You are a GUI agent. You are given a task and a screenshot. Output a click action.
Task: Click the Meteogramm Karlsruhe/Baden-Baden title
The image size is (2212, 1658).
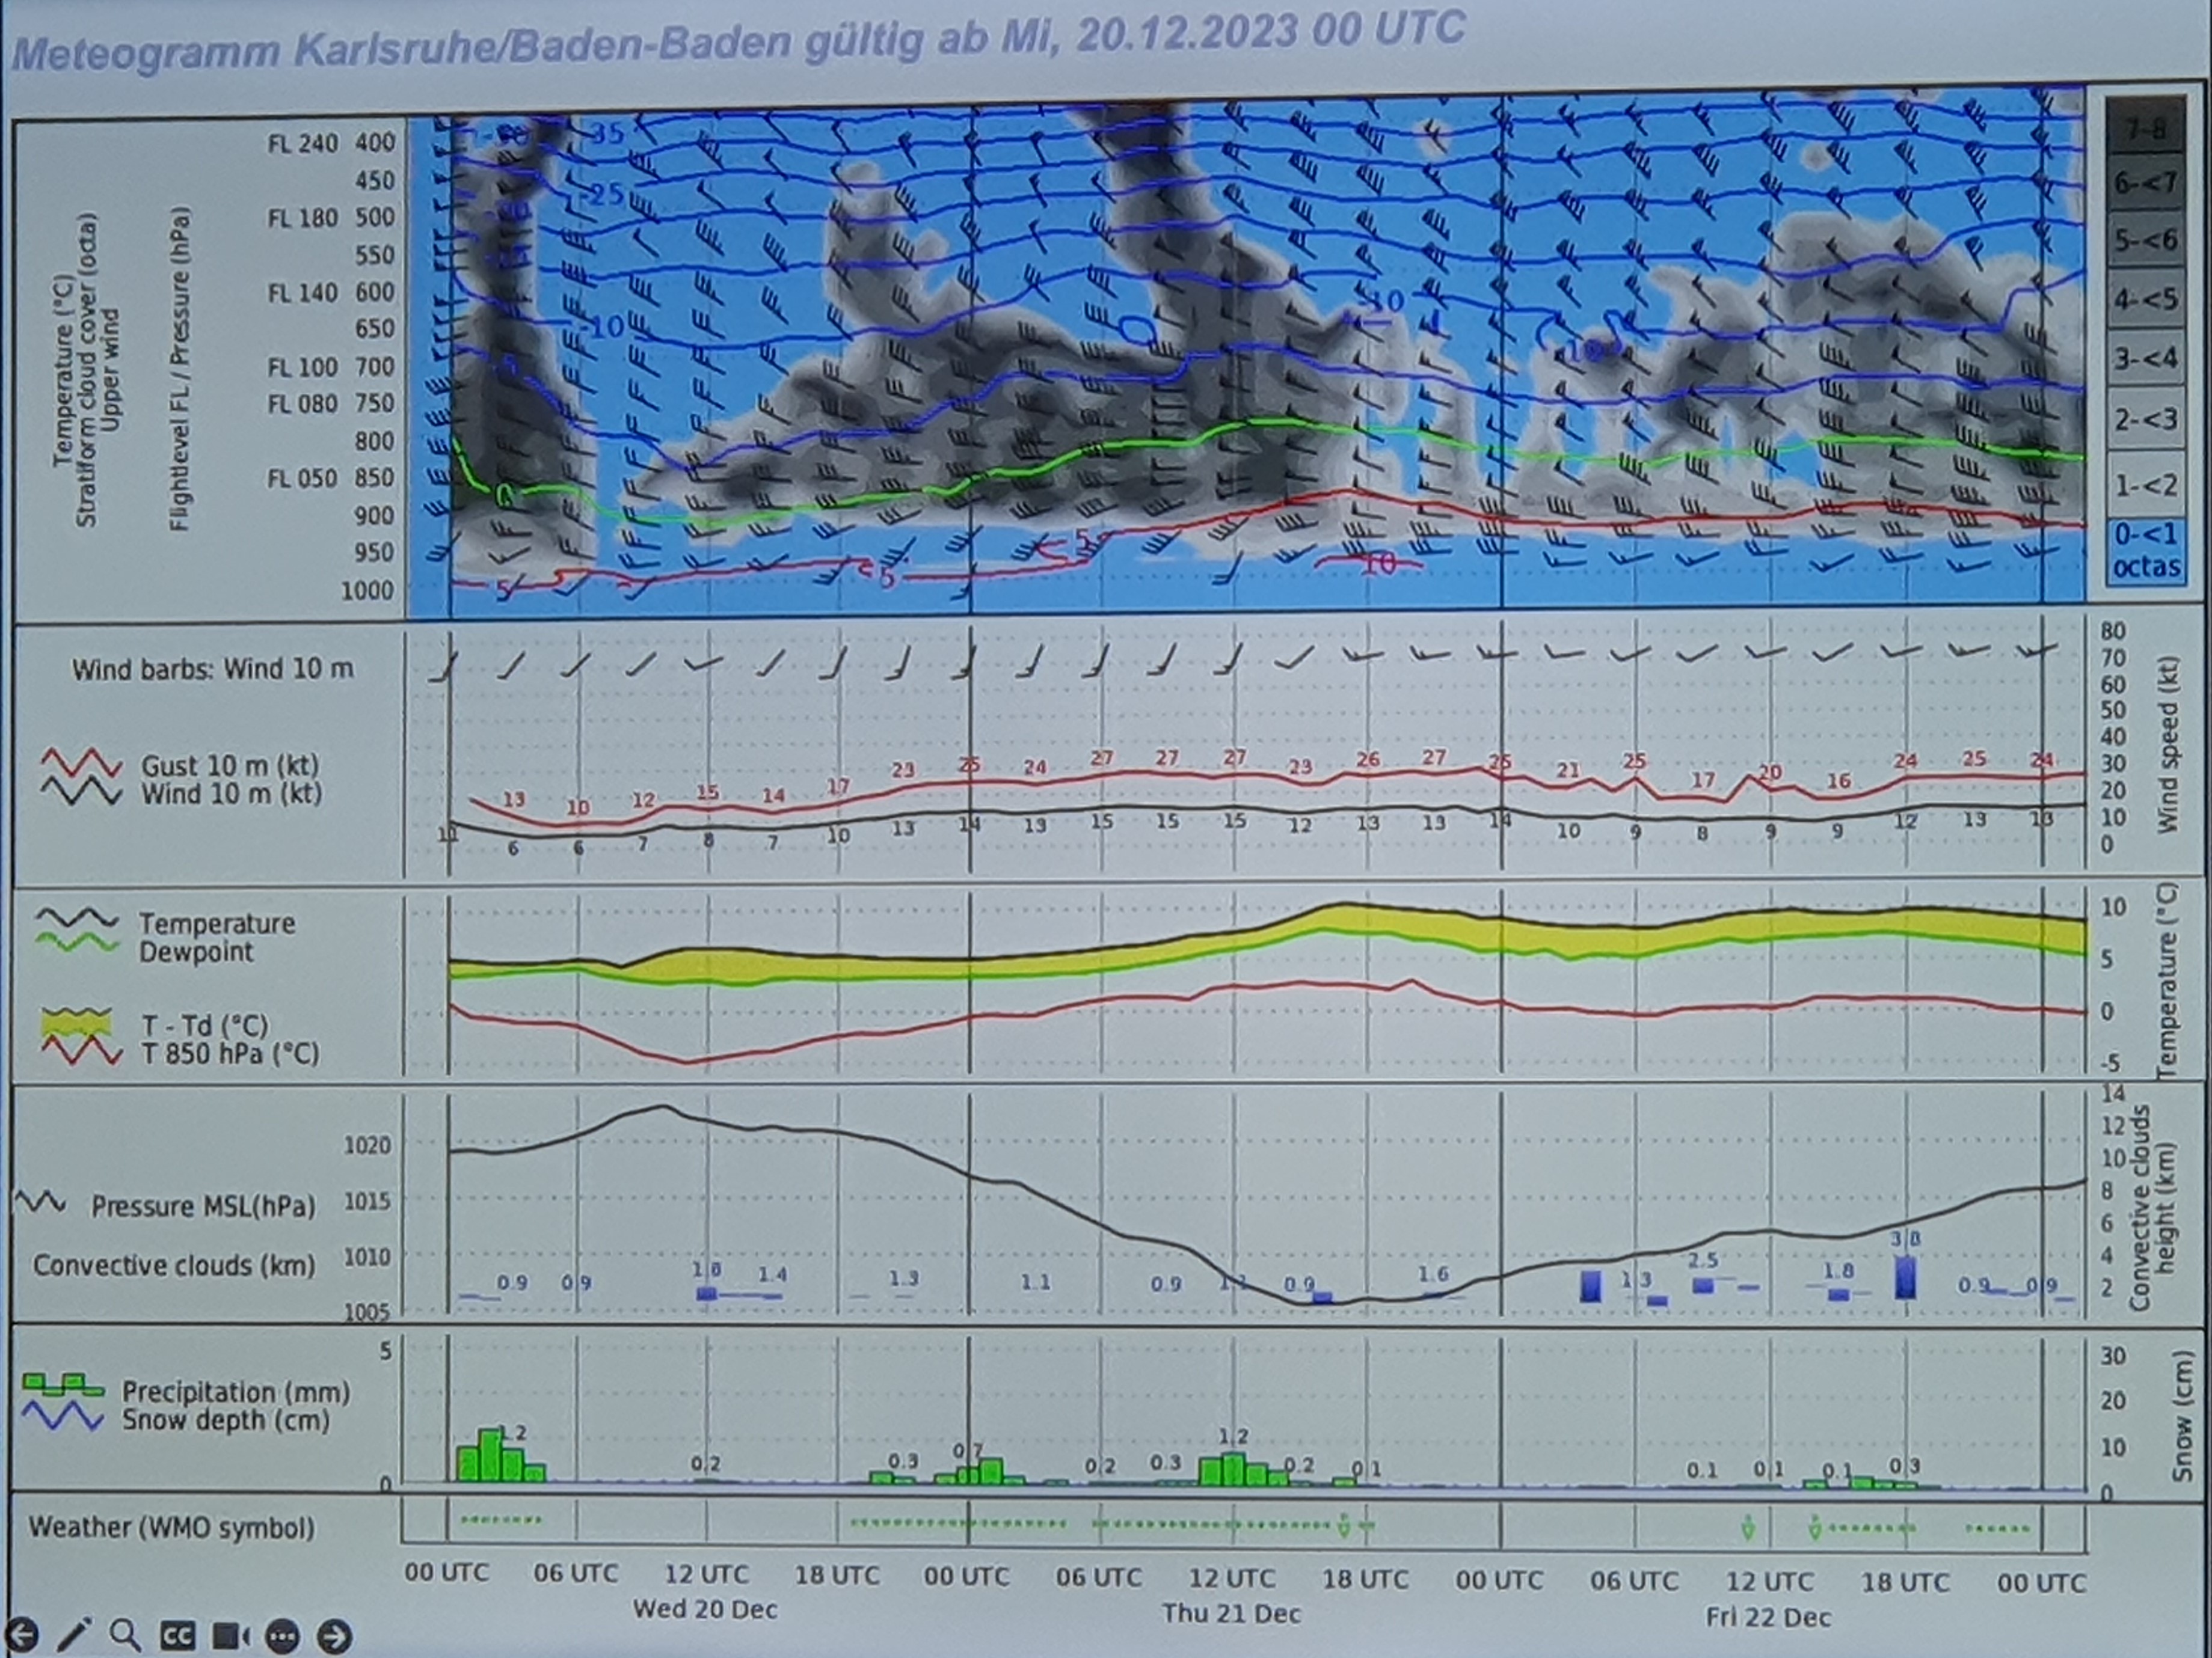738,42
